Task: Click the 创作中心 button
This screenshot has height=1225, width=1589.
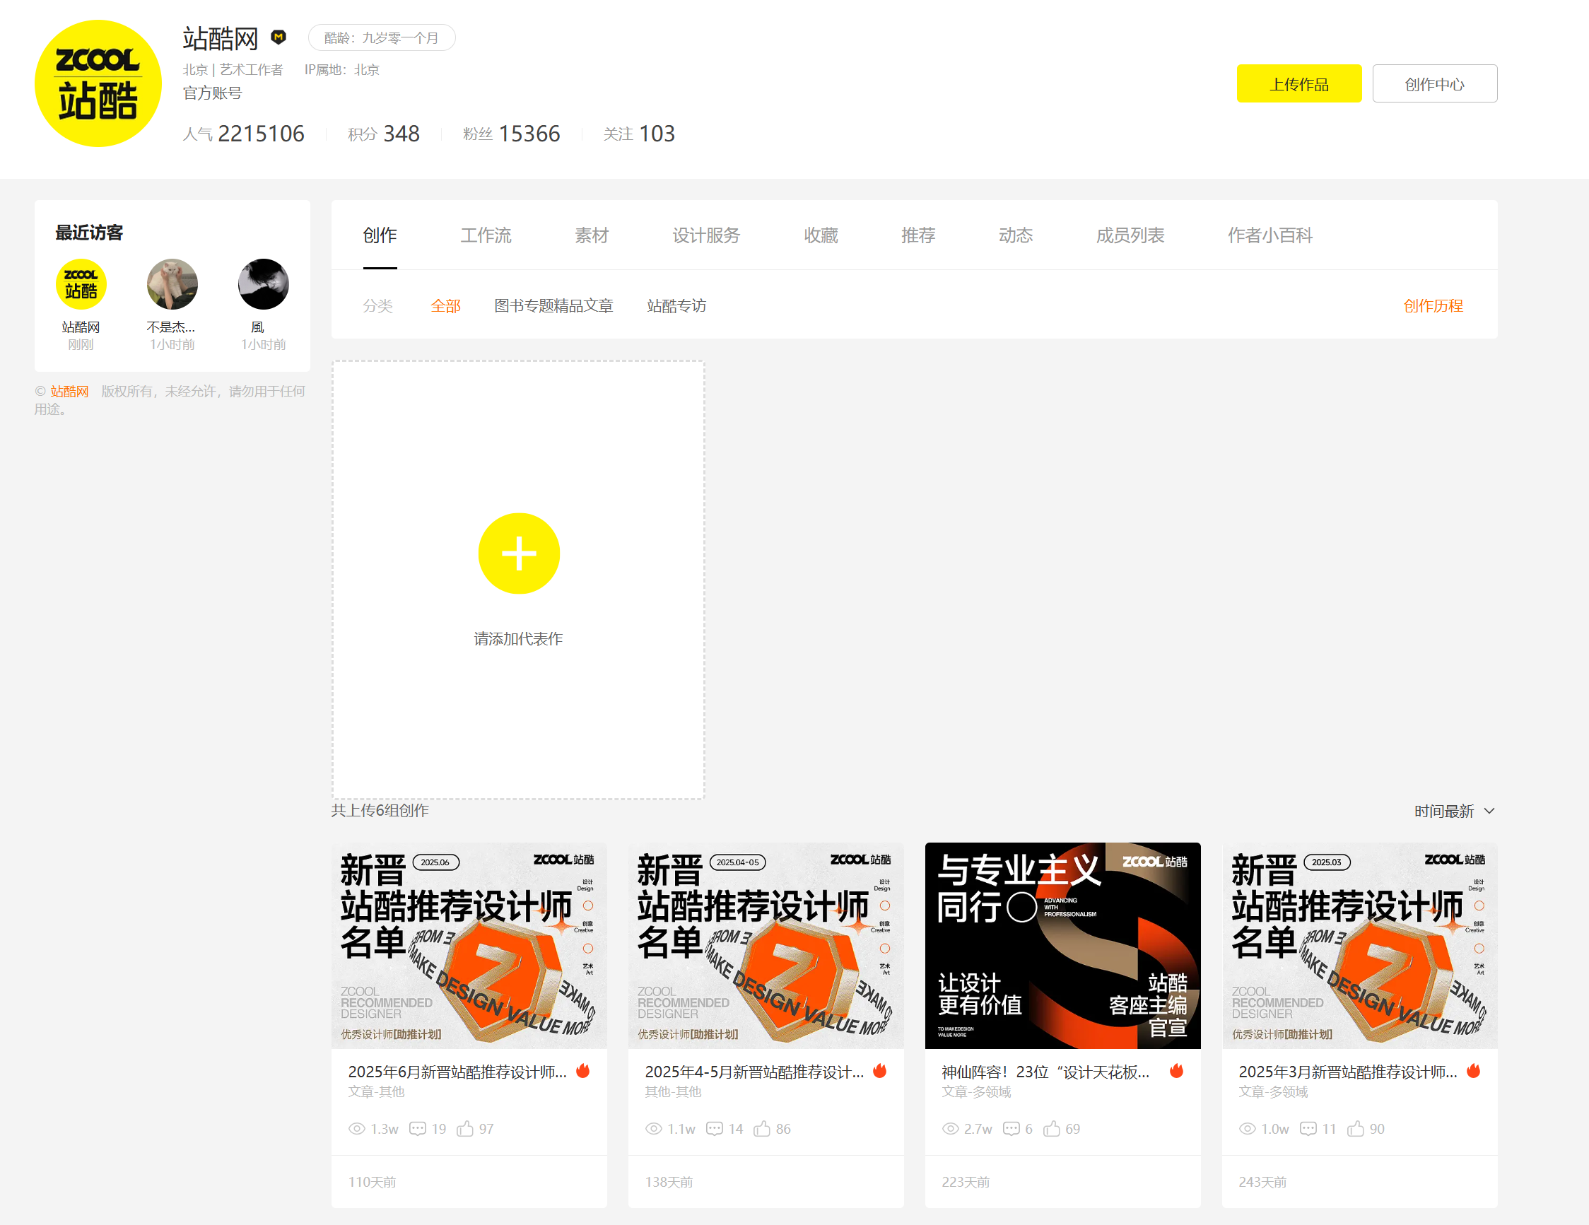Action: tap(1434, 83)
